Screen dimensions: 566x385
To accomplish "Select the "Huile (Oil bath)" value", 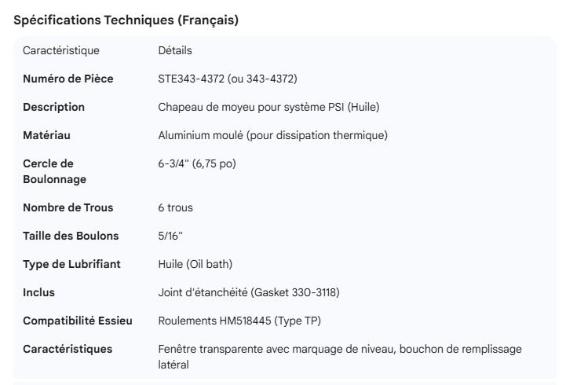I will 195,264.
